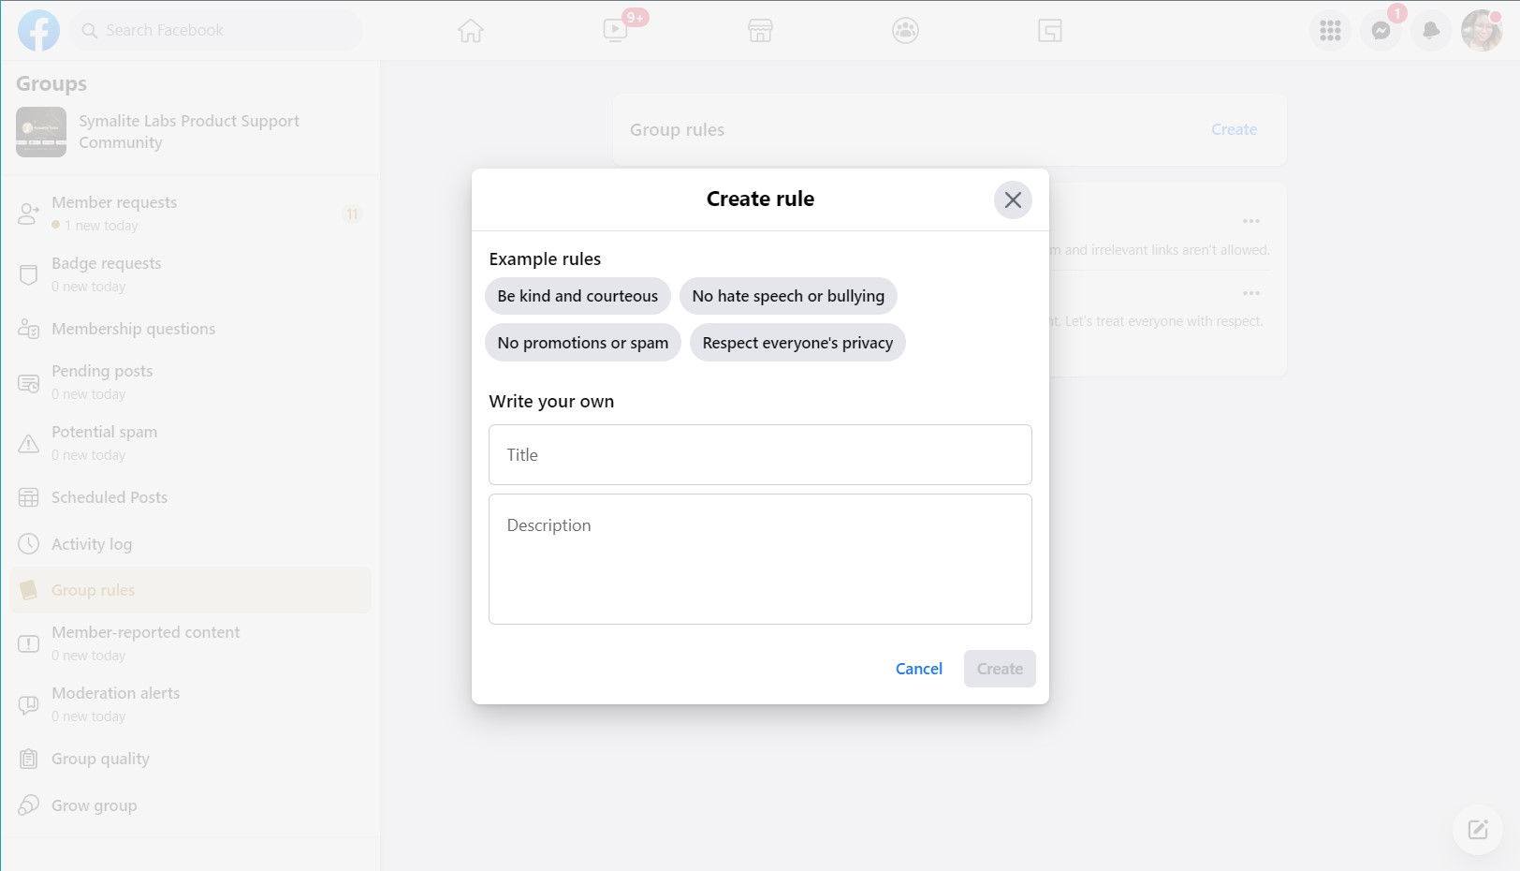Click the Title field to write a rule
Viewport: 1520px width, 871px height.
click(759, 454)
